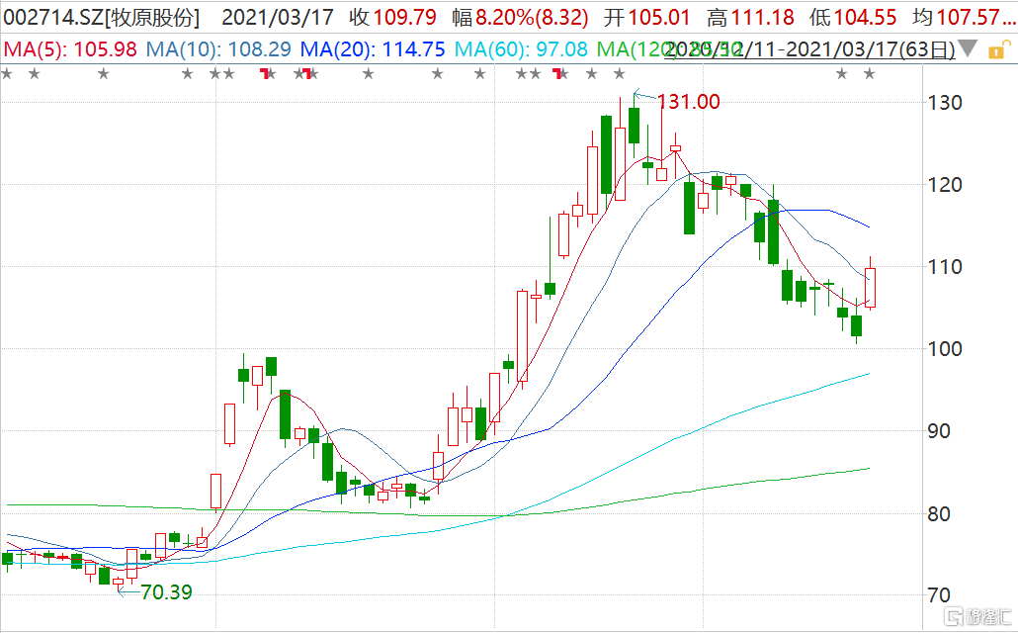This screenshot has width=1018, height=633.
Task: Select the green candlestick beside the 131.00 label
Action: coord(634,126)
